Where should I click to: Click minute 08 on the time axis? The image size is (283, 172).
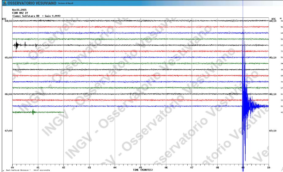(217, 167)
